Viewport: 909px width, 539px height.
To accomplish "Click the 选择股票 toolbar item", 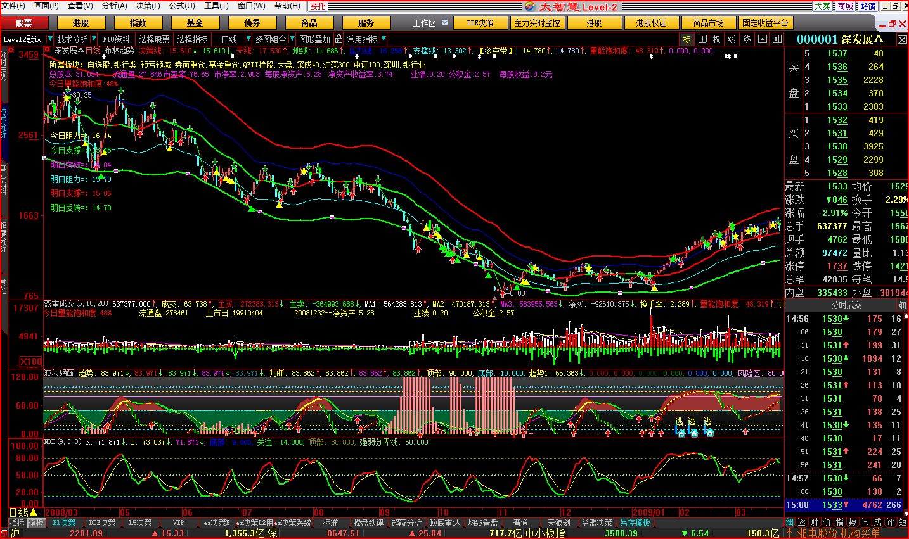I will 155,39.
